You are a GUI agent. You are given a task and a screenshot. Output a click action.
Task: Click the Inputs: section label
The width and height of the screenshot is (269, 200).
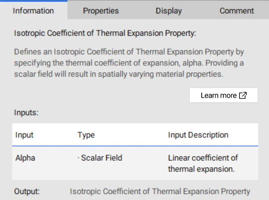pyautogui.click(x=26, y=112)
